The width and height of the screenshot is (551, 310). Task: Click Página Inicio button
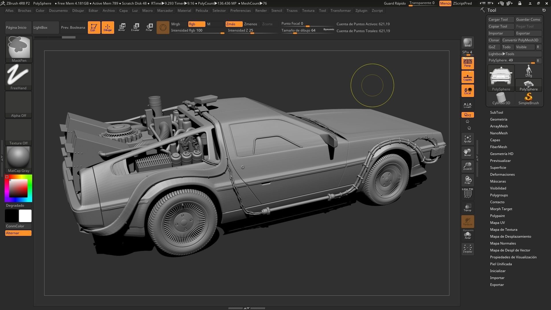coord(18,28)
